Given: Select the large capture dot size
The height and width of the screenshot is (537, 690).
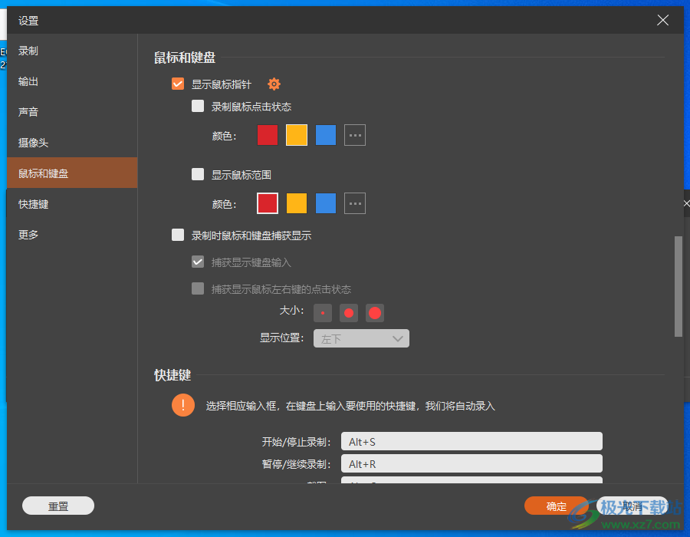Looking at the screenshot, I should 374,313.
